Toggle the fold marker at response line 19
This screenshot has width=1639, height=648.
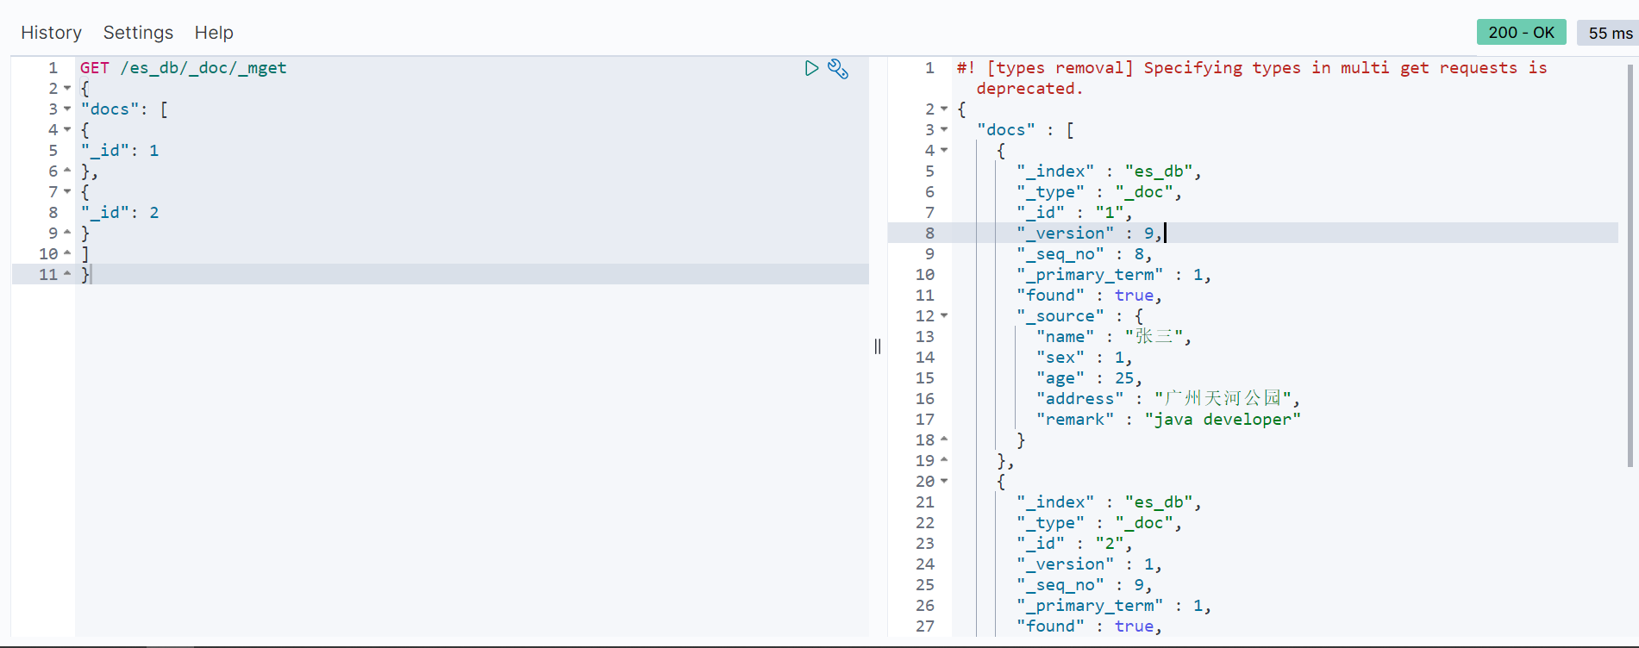[944, 460]
